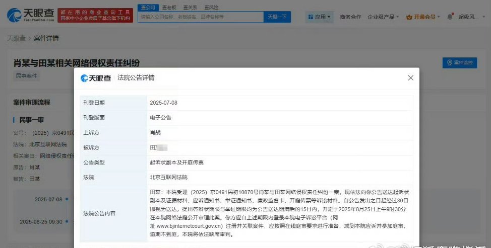Image resolution: width=491 pixels, height=248 pixels.
Task: Click the 上诉方 name 肖战
Action: coord(155,133)
